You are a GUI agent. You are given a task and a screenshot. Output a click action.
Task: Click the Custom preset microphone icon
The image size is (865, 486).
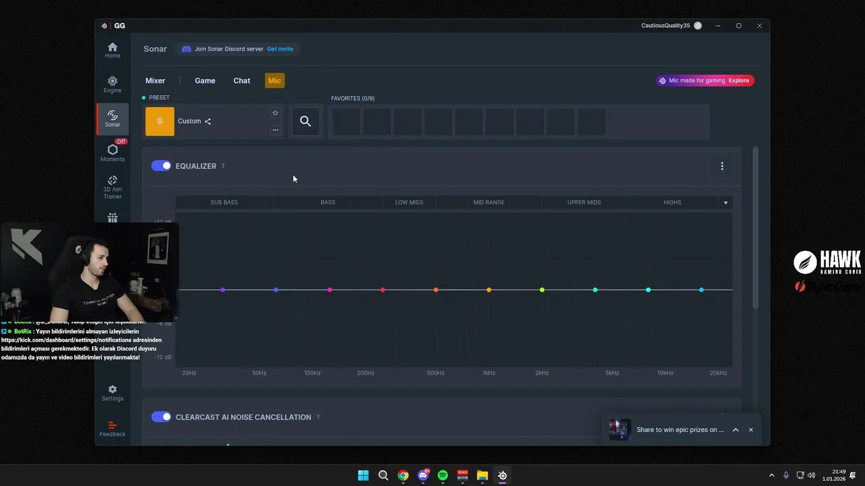(x=159, y=122)
